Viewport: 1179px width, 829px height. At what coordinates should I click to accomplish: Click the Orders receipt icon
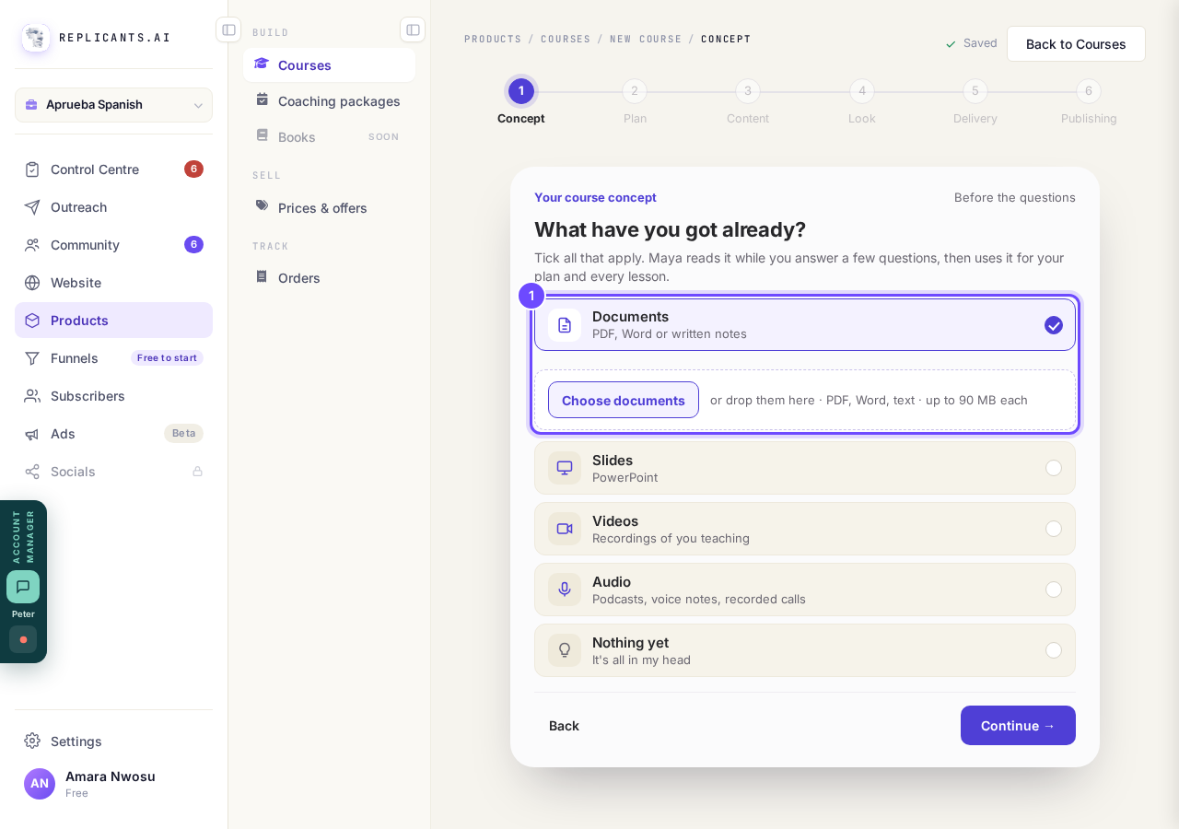point(263,276)
